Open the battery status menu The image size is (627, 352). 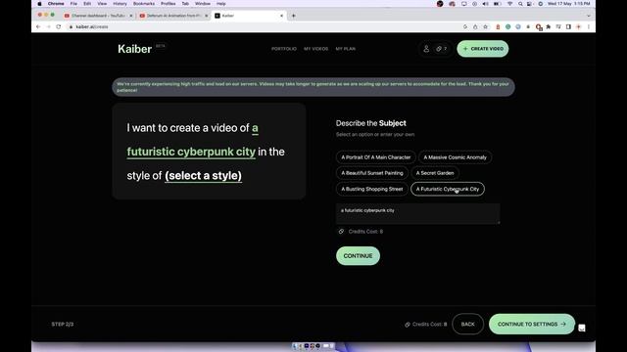click(497, 4)
